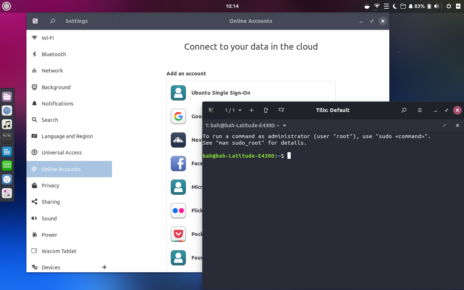Open the text document app in dock
Image resolution: width=464 pixels, height=290 pixels.
click(x=7, y=152)
